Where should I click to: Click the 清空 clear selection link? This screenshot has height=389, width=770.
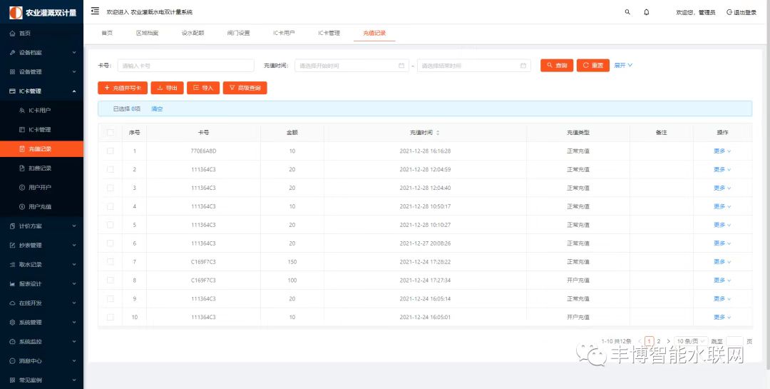pos(157,109)
